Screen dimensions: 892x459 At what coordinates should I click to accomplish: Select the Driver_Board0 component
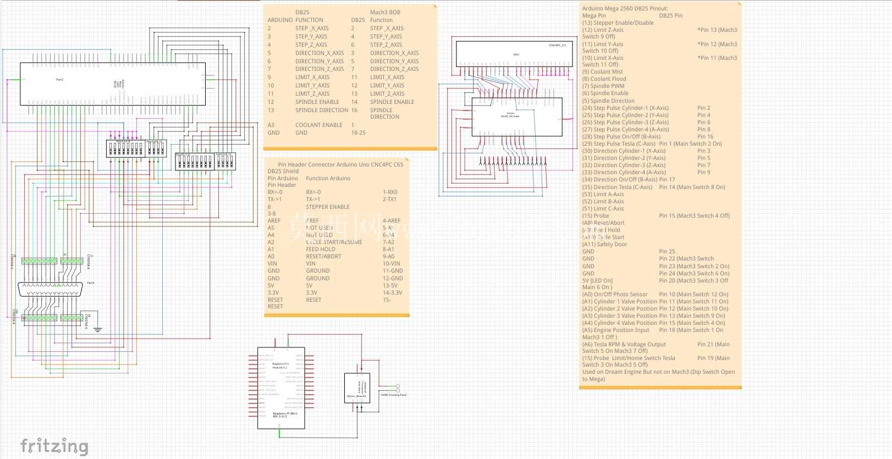(357, 388)
